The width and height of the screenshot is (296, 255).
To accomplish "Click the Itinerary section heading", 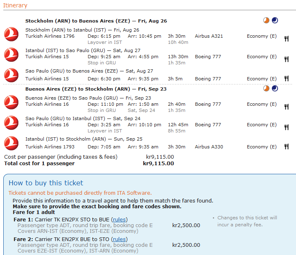I will coord(15,5).
